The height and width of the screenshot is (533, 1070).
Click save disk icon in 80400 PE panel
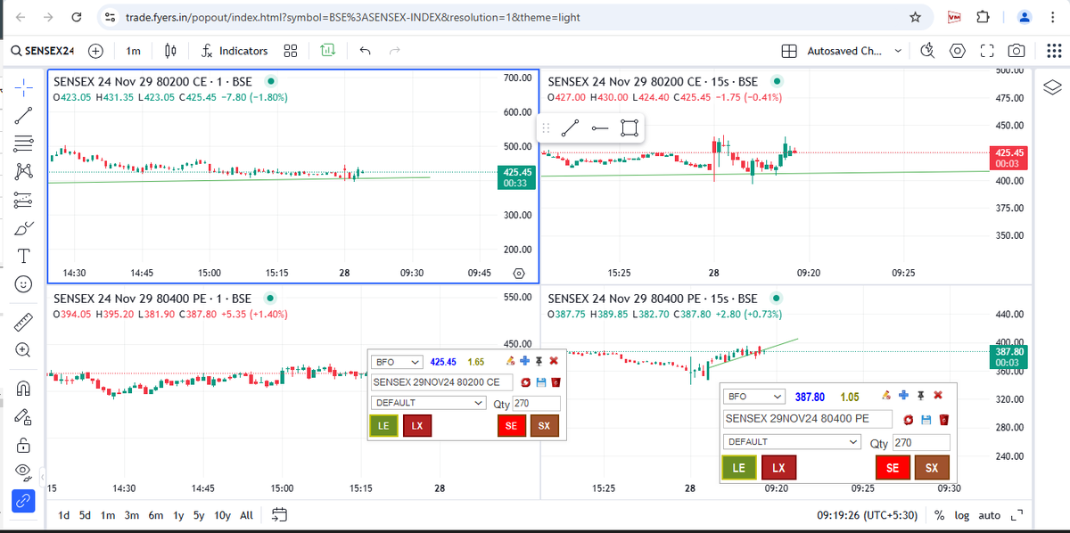(926, 419)
